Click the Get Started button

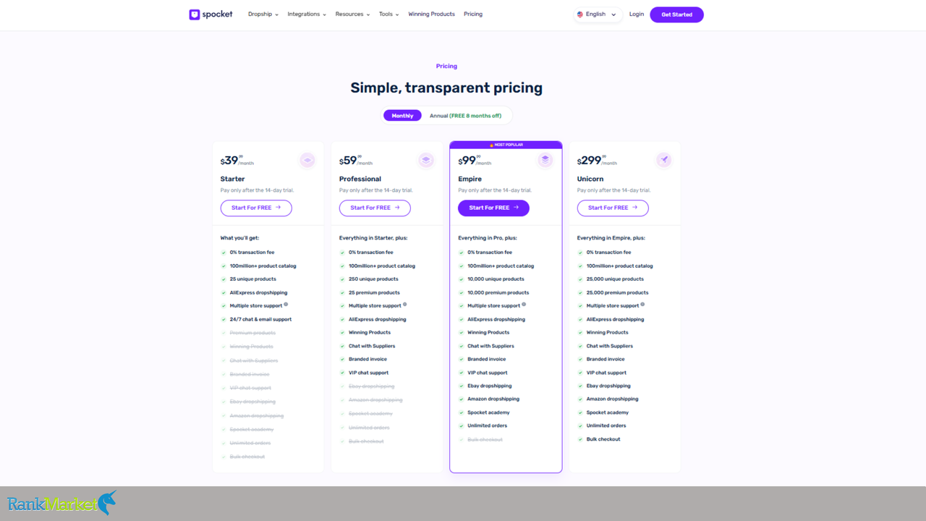click(676, 14)
